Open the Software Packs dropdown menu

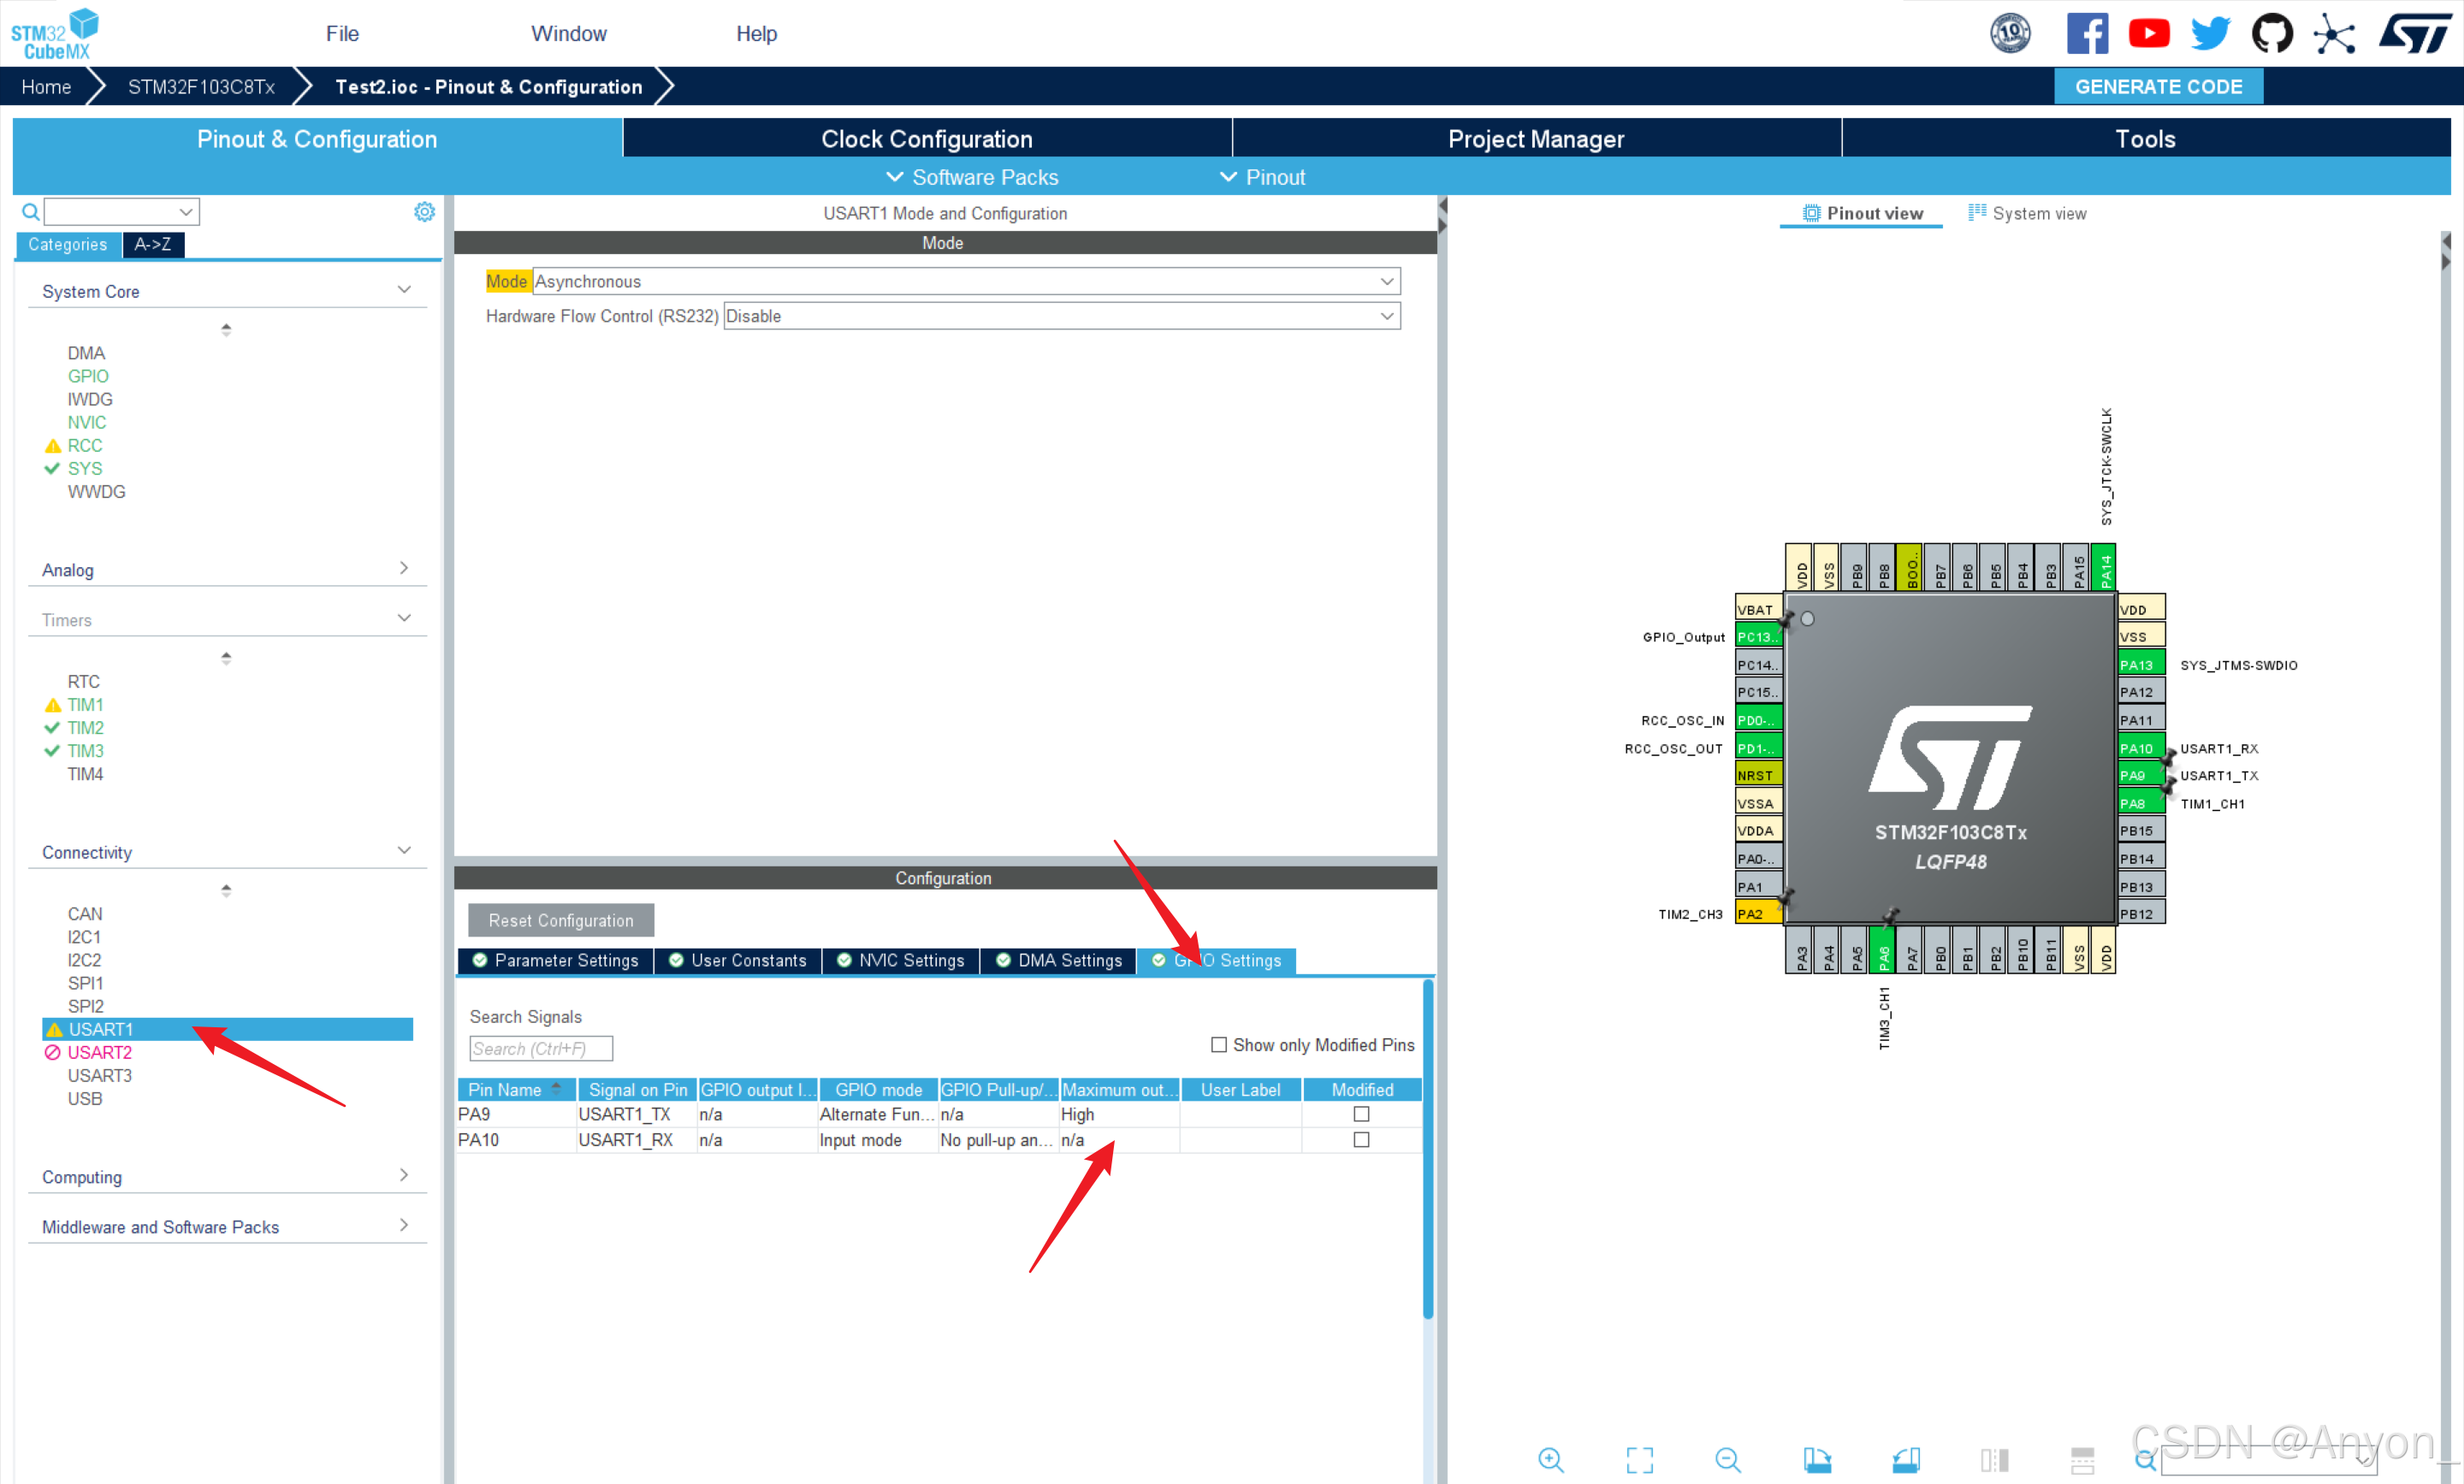tap(972, 177)
